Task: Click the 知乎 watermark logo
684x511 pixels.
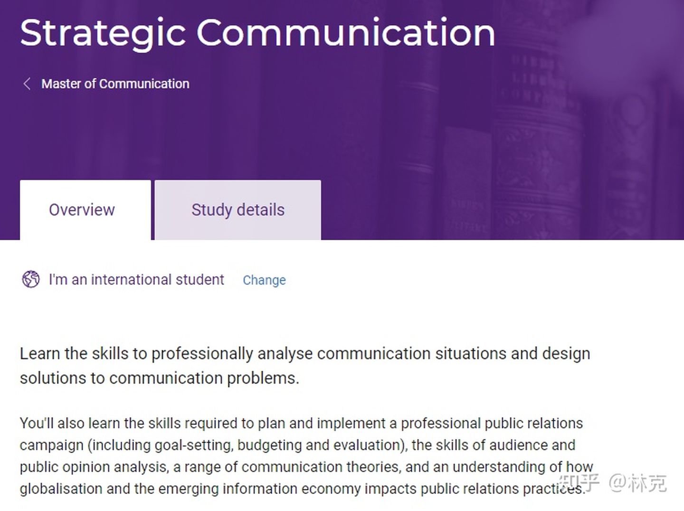Action: point(579,483)
